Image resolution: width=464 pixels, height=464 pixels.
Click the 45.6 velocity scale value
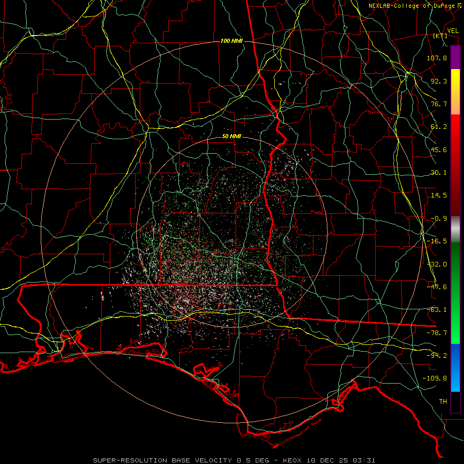pyautogui.click(x=439, y=150)
